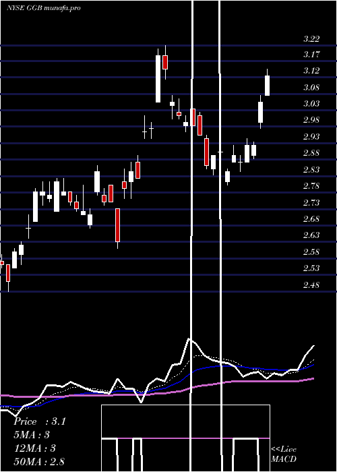Select the 2.63 price axis label
This screenshot has height=472, width=337.
(311, 235)
